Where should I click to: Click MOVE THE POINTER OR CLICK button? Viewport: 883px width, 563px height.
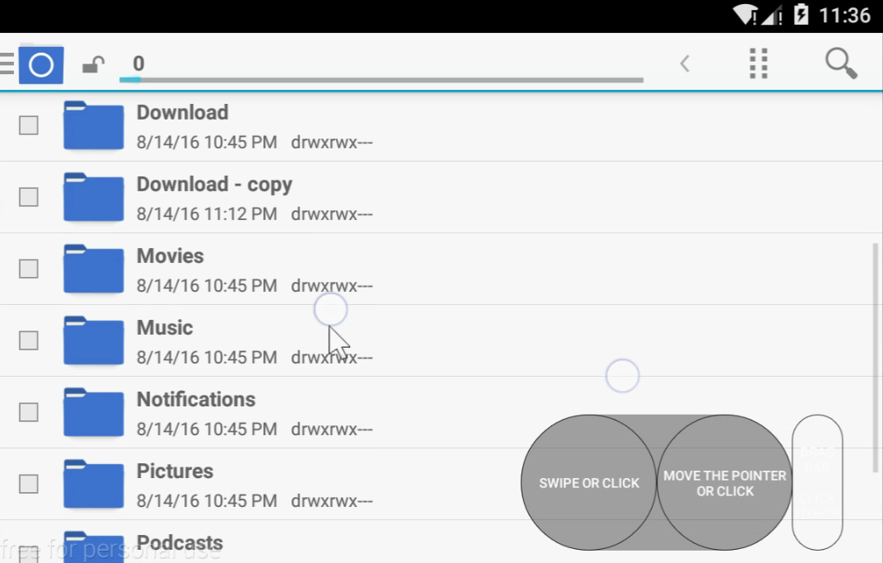click(x=725, y=482)
